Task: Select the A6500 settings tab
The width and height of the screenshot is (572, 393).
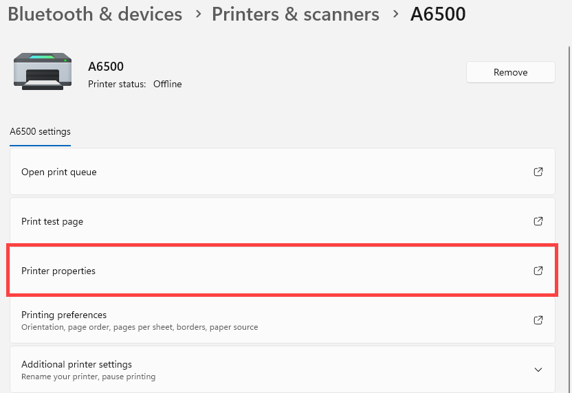Action: pos(40,131)
